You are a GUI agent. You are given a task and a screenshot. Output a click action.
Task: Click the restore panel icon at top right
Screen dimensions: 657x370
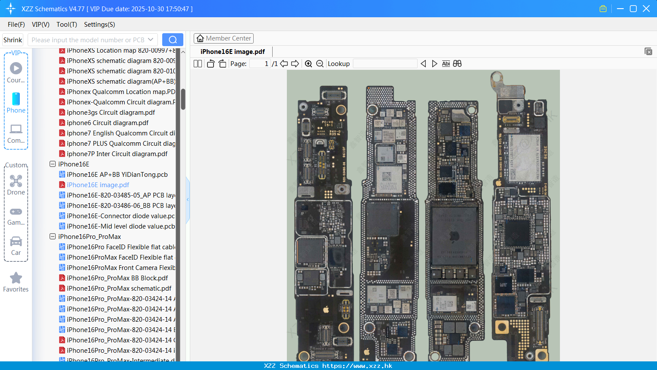(x=648, y=51)
